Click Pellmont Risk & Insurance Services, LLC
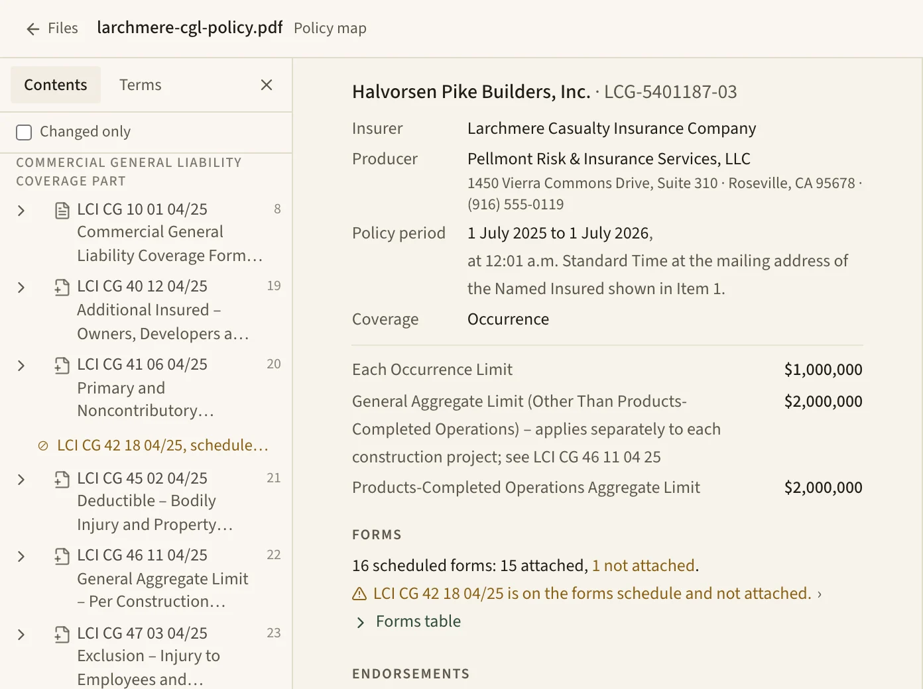The width and height of the screenshot is (923, 689). pos(609,159)
